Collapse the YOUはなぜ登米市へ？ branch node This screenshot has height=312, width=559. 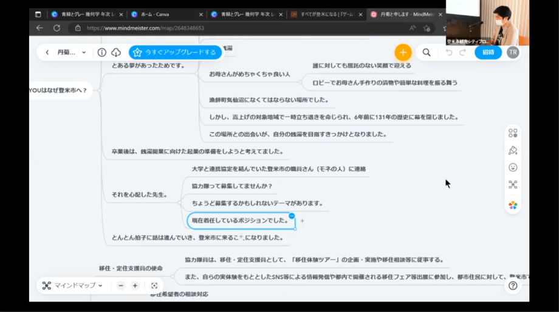[x=100, y=90]
